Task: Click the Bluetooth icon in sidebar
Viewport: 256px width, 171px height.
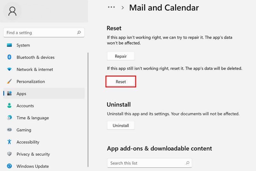Action: (9, 57)
